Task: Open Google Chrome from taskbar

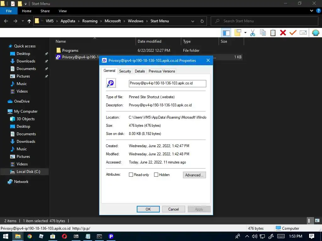Action: 30,236
